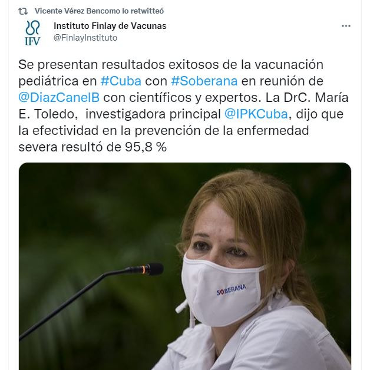370x370 pixels.
Task: Click the Instituto Finlay de Vacunas display name
Action: pos(110,26)
